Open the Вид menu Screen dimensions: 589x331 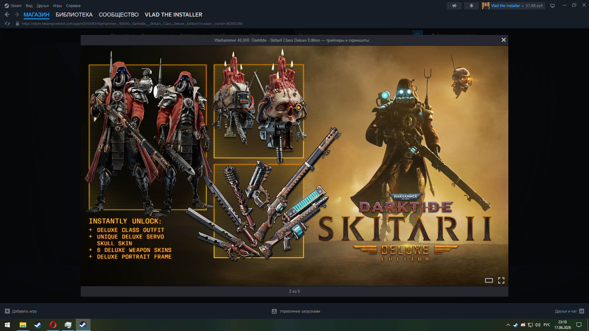pyautogui.click(x=29, y=6)
